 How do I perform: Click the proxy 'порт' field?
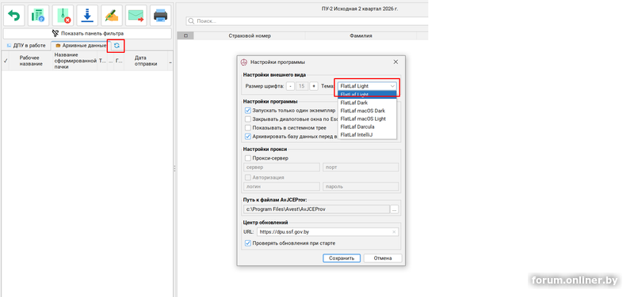coord(361,167)
